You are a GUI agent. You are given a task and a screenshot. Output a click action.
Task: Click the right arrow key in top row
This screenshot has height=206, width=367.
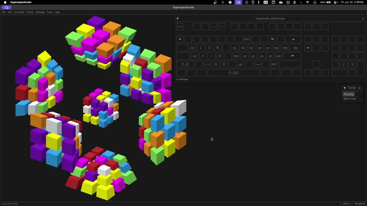293,39
